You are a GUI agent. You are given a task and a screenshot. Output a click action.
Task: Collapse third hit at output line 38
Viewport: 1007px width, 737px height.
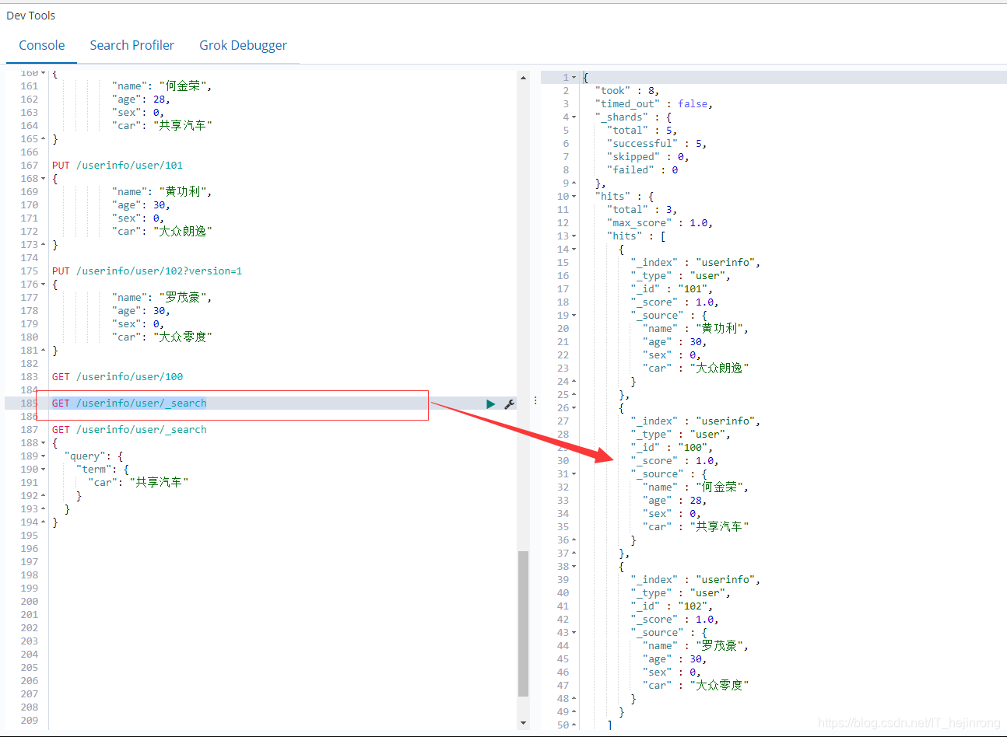click(x=574, y=567)
